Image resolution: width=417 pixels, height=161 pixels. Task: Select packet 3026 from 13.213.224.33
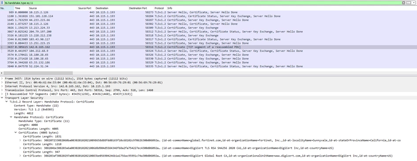pos(208,28)
